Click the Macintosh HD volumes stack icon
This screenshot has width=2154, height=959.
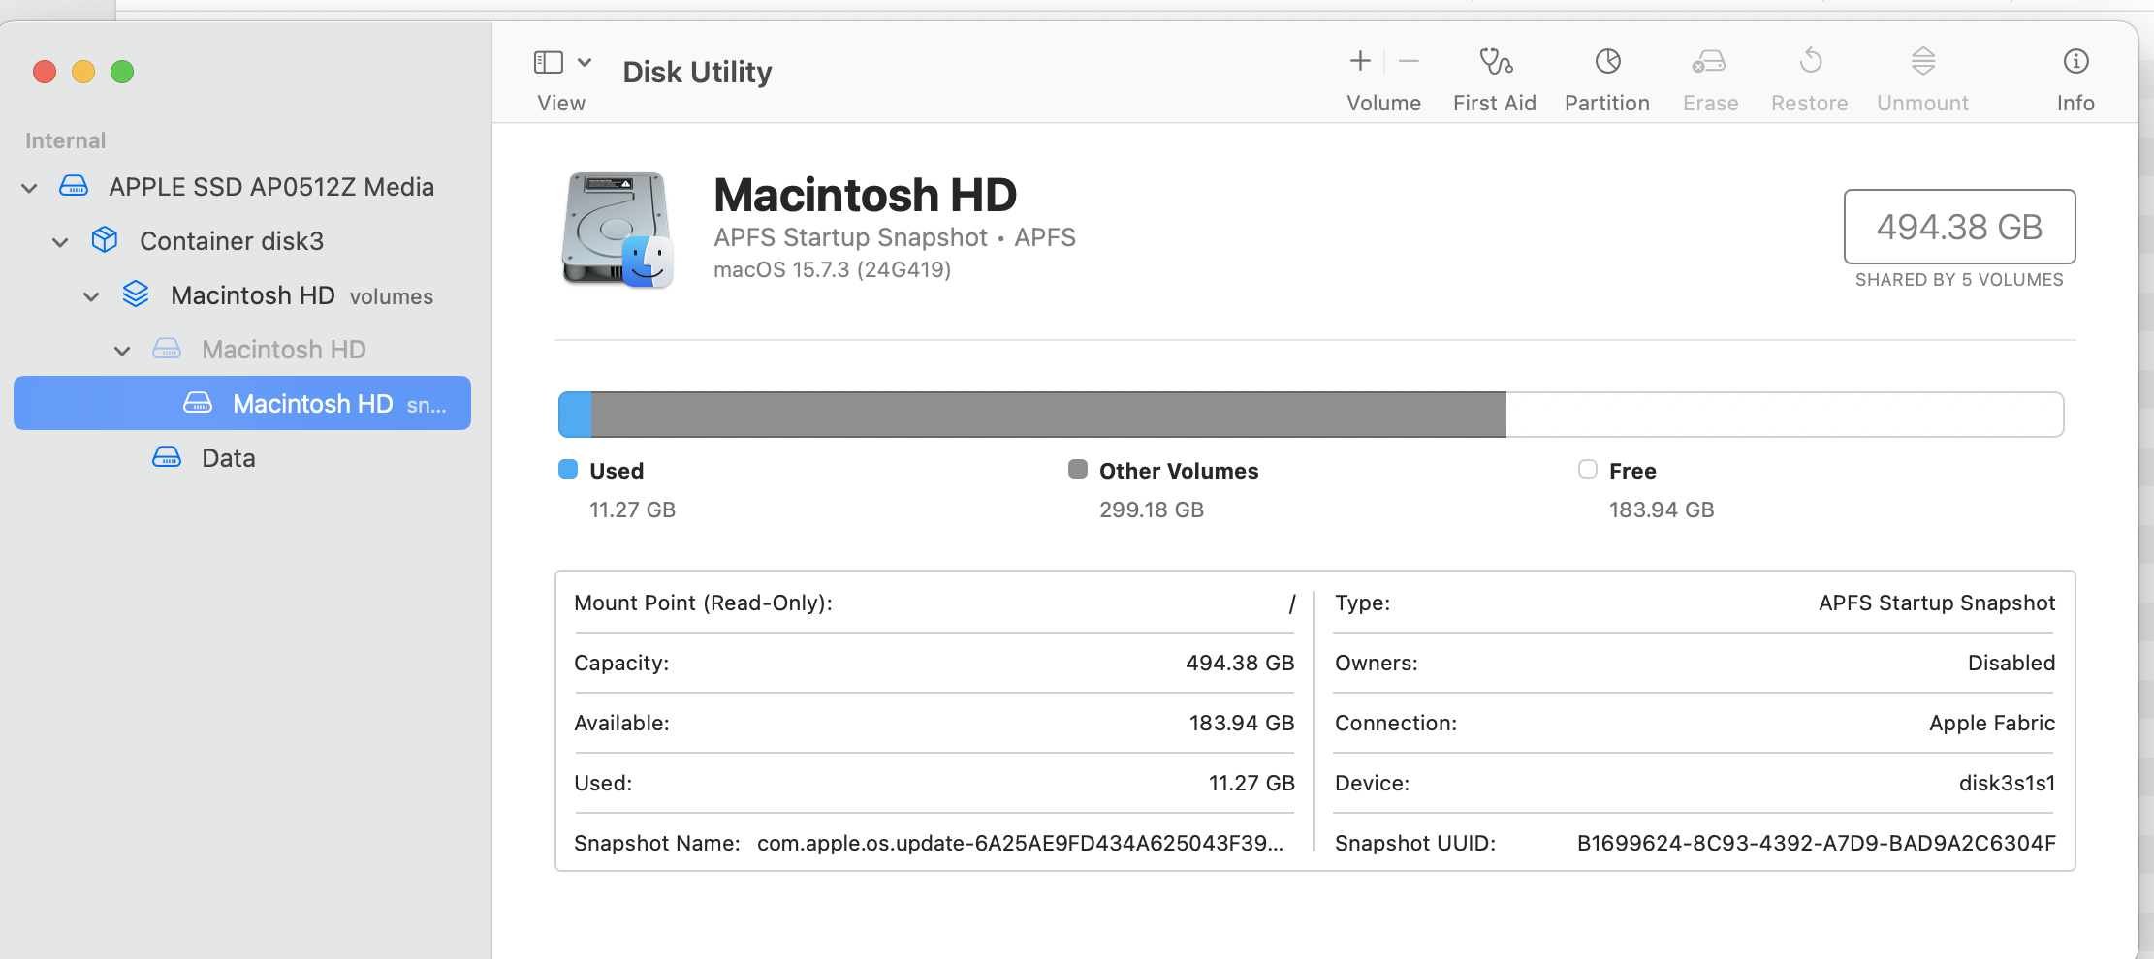click(136, 294)
